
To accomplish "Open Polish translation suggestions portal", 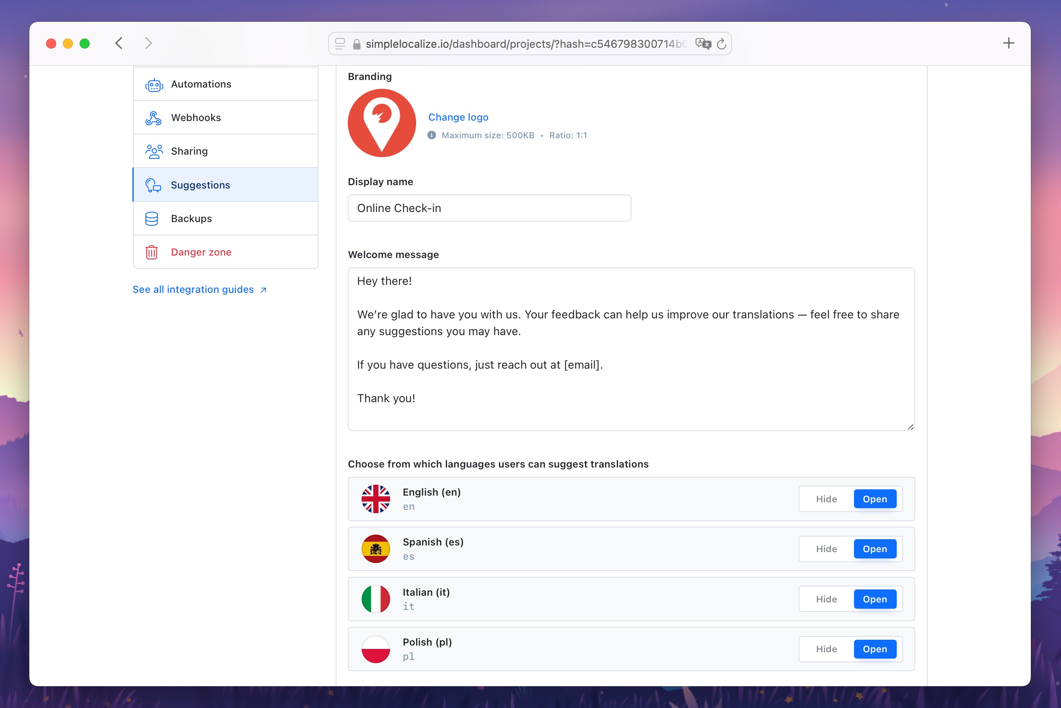I will tap(875, 649).
